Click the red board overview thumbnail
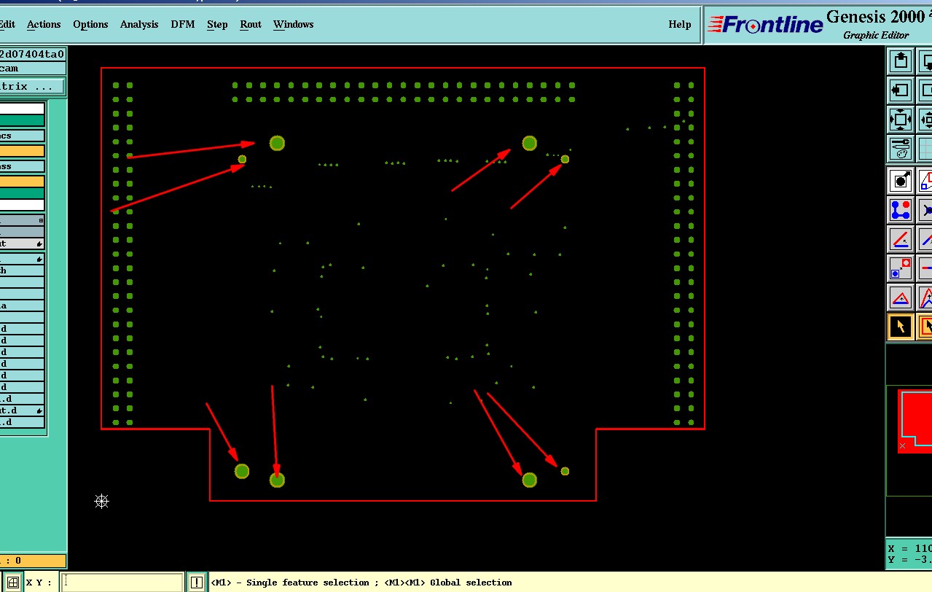Viewport: 932px width, 592px height. click(914, 421)
